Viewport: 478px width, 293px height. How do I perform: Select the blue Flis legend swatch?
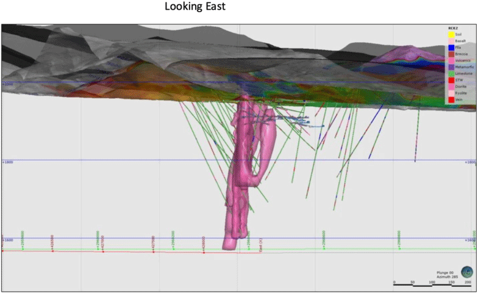[451, 47]
